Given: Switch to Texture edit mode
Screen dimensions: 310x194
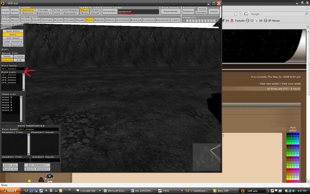Looking at the screenshot, I should (47, 20).
